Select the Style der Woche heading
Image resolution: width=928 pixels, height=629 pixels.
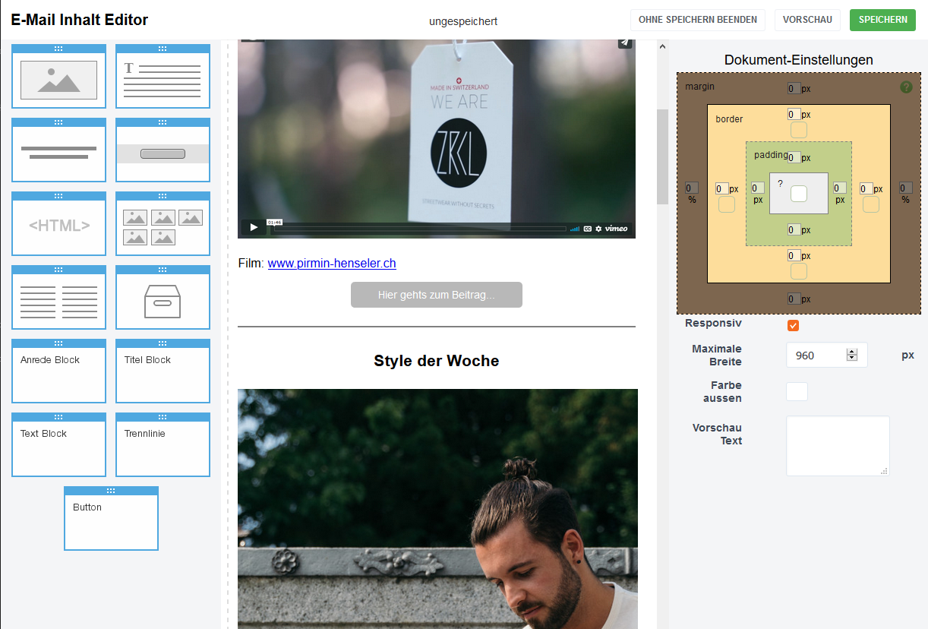tap(437, 361)
